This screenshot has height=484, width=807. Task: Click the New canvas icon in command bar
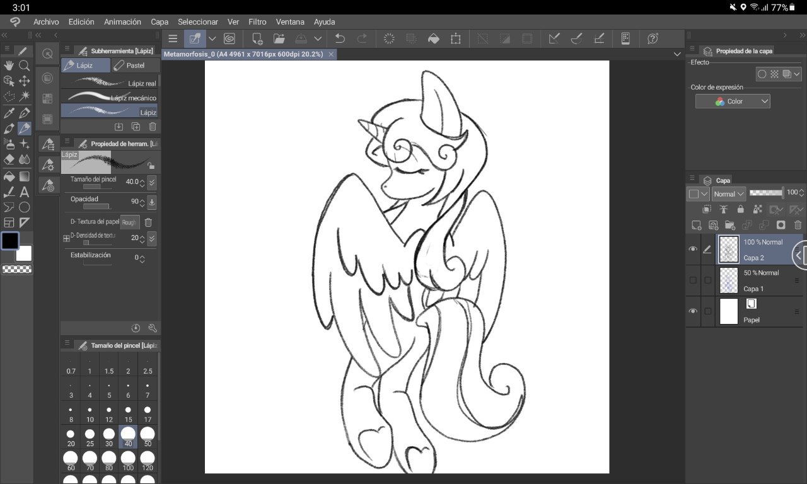[x=257, y=38]
